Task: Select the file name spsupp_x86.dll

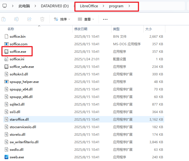Action: pos(21,97)
